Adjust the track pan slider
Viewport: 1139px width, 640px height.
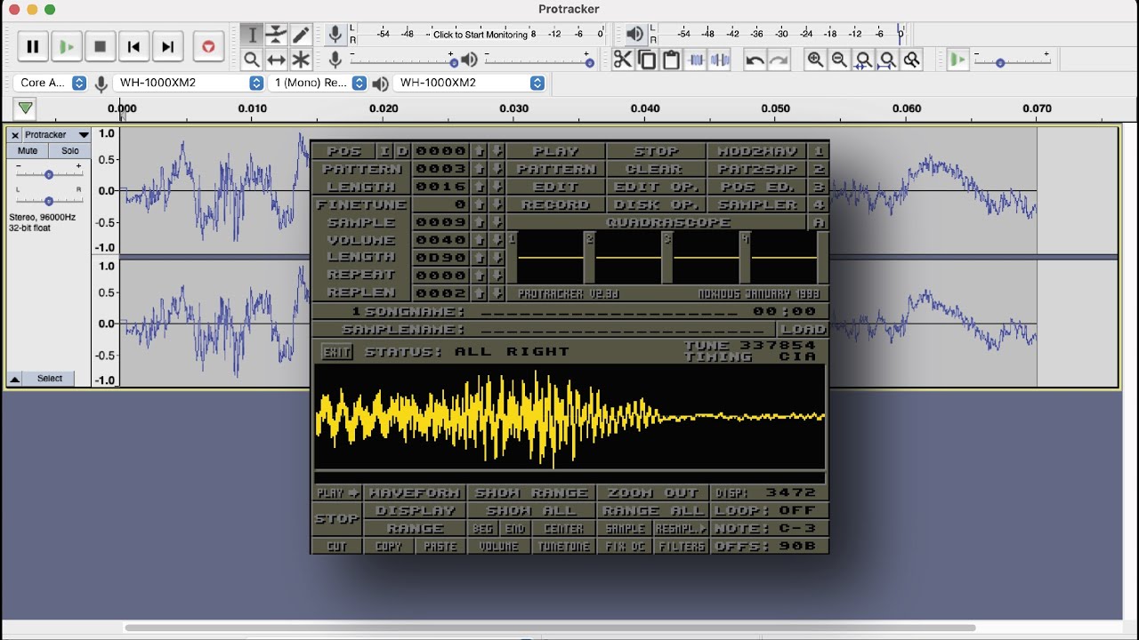pos(49,200)
